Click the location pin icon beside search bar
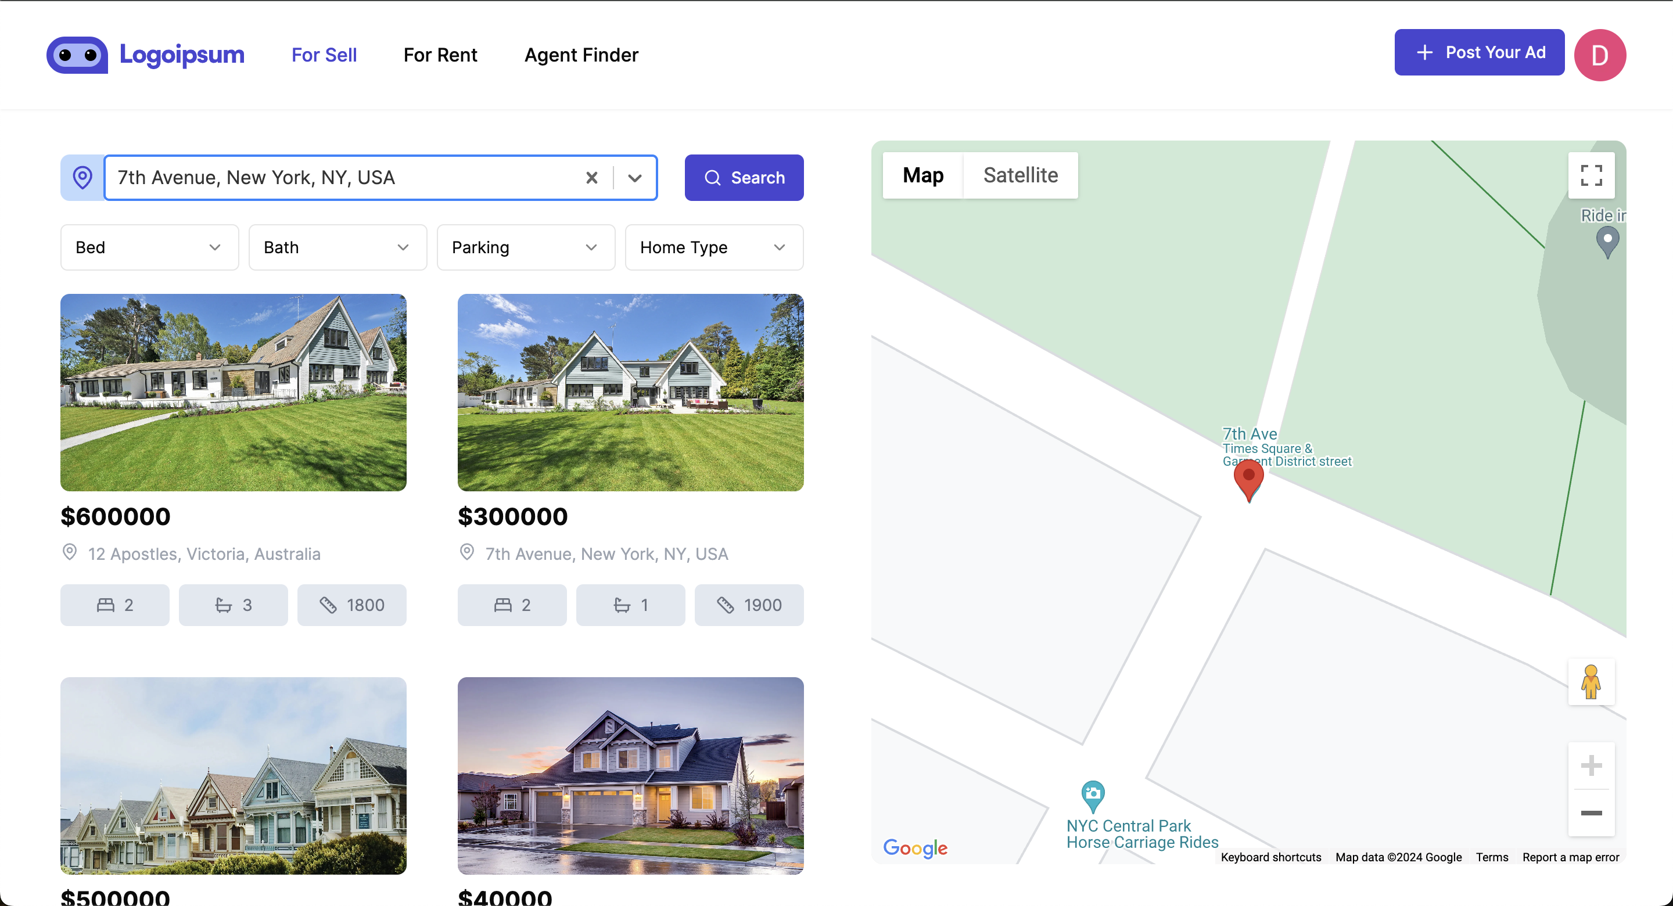Viewport: 1673px width, 906px height. 82,177
